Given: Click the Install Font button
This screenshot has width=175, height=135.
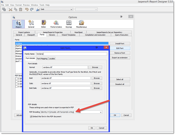Looking at the screenshot, I should [x=120, y=43].
